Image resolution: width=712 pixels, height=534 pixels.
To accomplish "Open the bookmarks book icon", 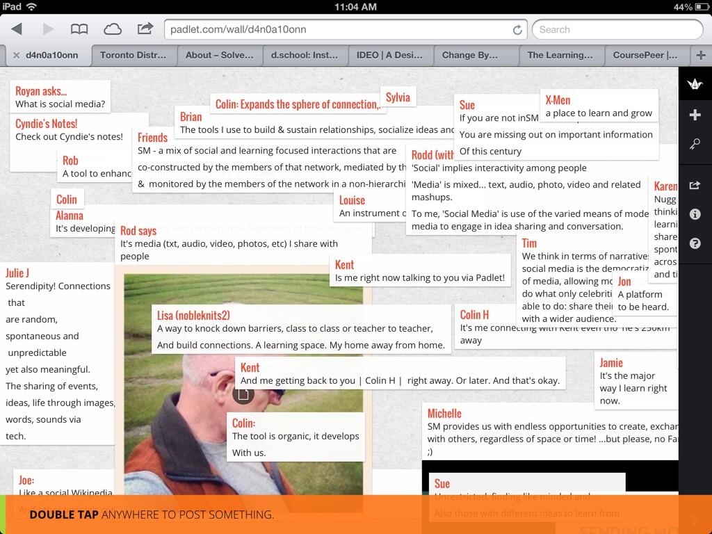I will 79,29.
